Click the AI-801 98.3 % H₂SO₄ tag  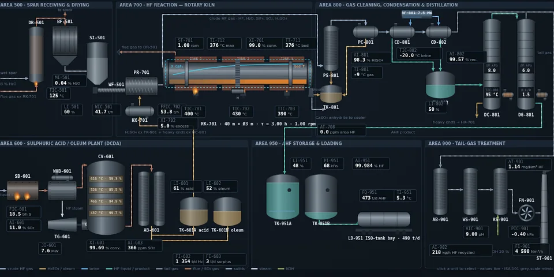coord(371,58)
